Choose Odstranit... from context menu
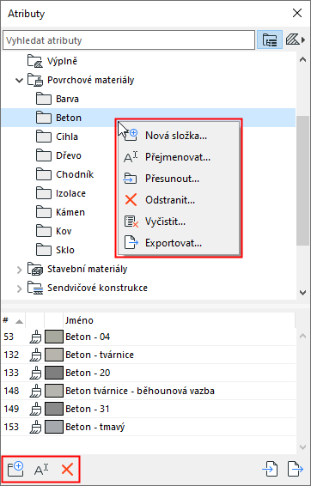Viewport: 311px width, 486px height. [x=179, y=200]
